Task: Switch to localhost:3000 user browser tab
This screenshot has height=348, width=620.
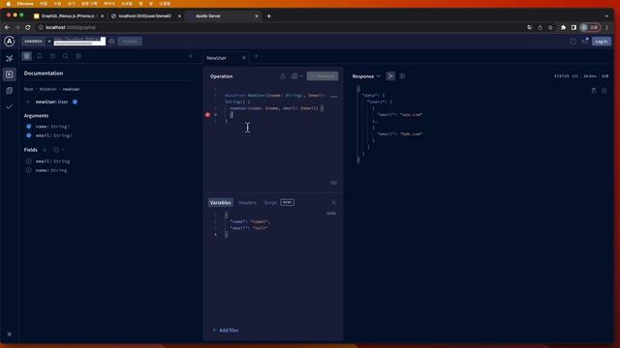Action: (145, 16)
